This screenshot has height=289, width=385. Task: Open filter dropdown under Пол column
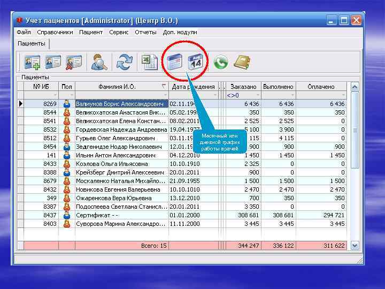(x=72, y=95)
